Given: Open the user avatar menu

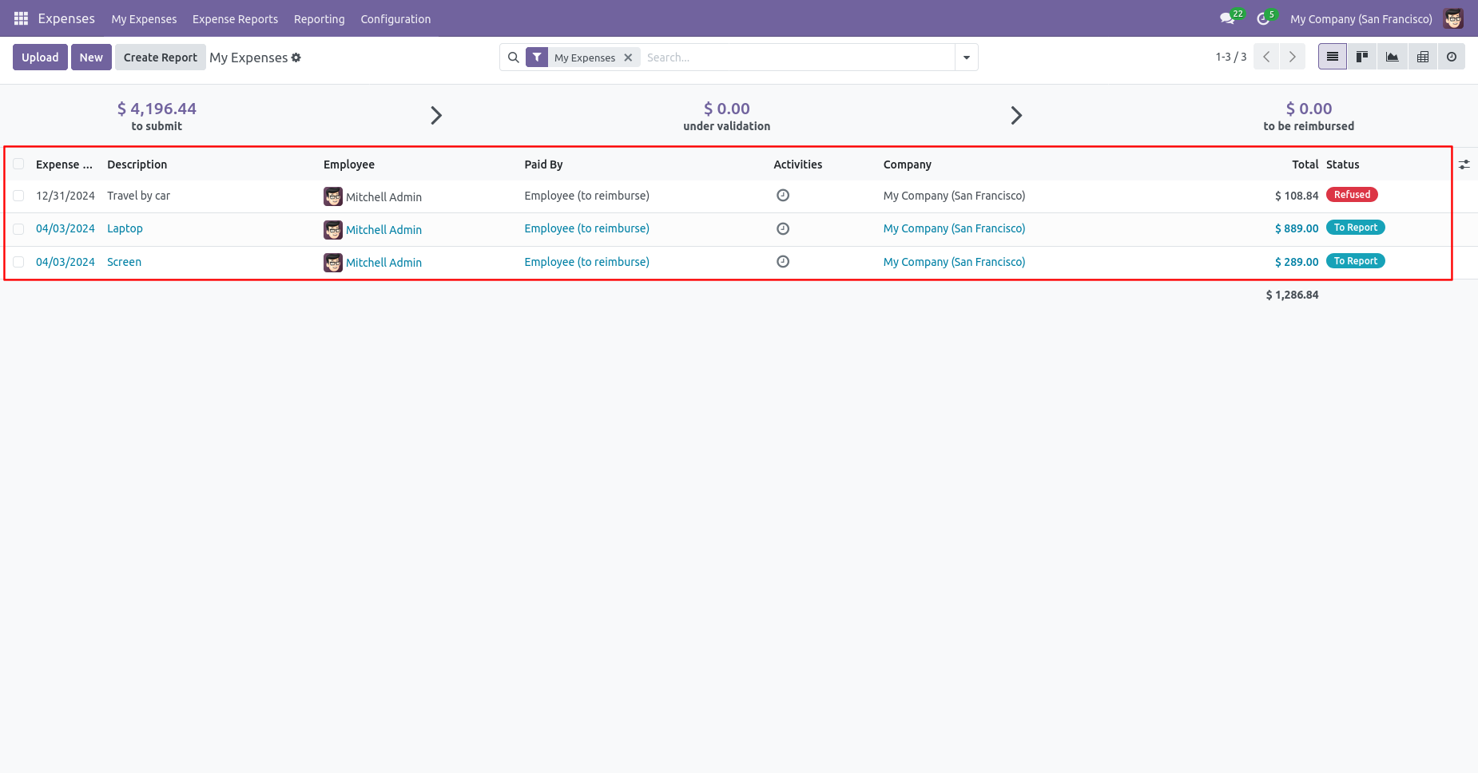Looking at the screenshot, I should click(x=1453, y=18).
